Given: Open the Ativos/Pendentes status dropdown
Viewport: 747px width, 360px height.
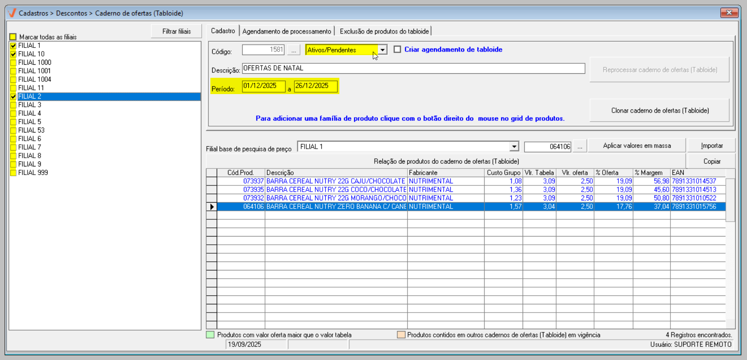Looking at the screenshot, I should click(x=382, y=50).
